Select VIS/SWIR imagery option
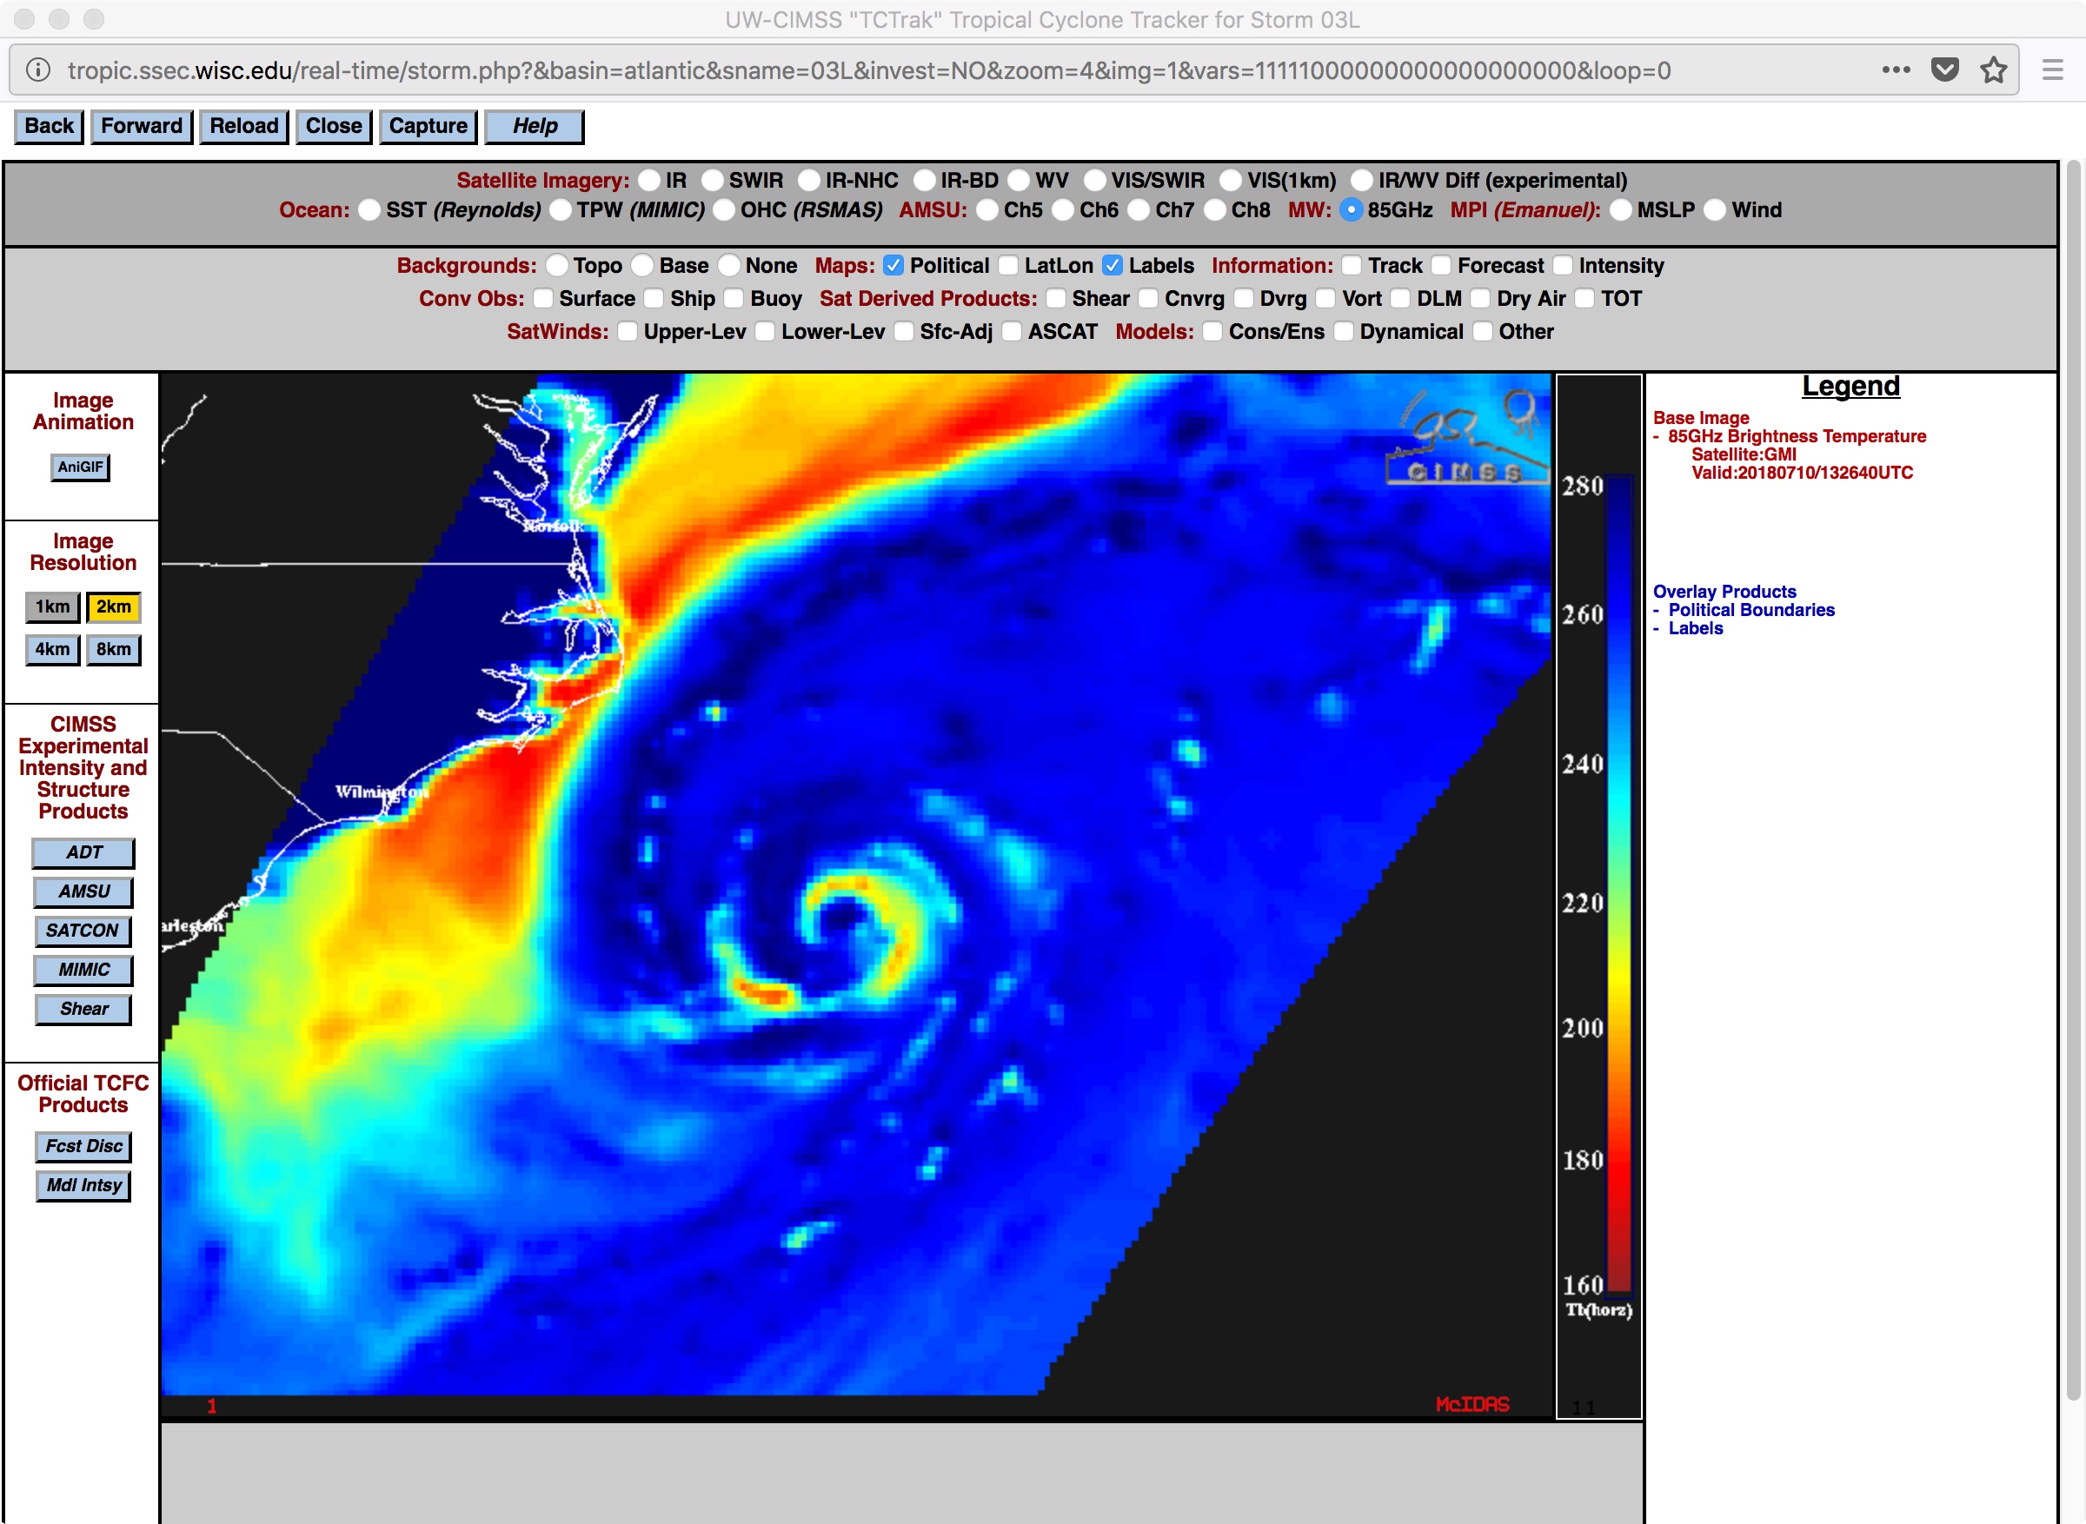This screenshot has width=2086, height=1524. pyautogui.click(x=1094, y=180)
